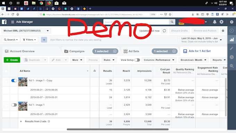Open the More dropdown
The image size is (236, 133).
pyautogui.click(x=77, y=60)
